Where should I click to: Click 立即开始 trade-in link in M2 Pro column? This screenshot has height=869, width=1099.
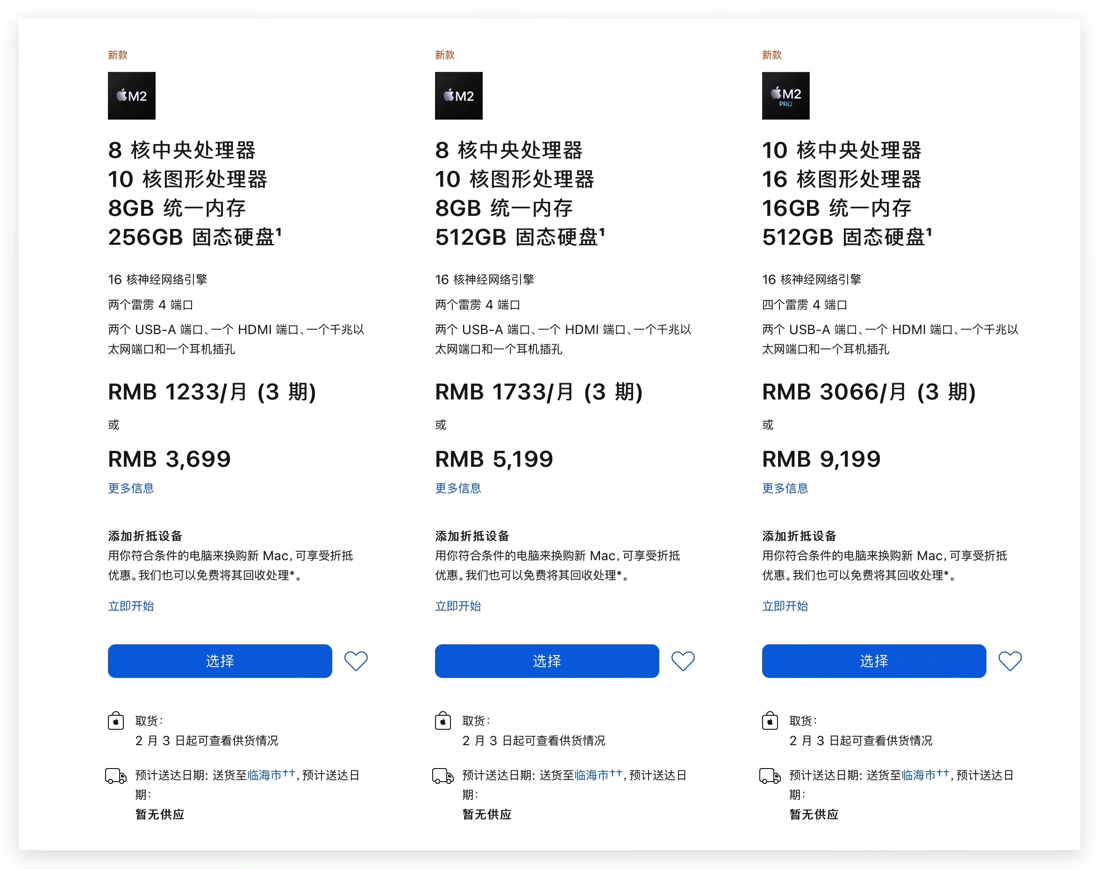pyautogui.click(x=785, y=605)
